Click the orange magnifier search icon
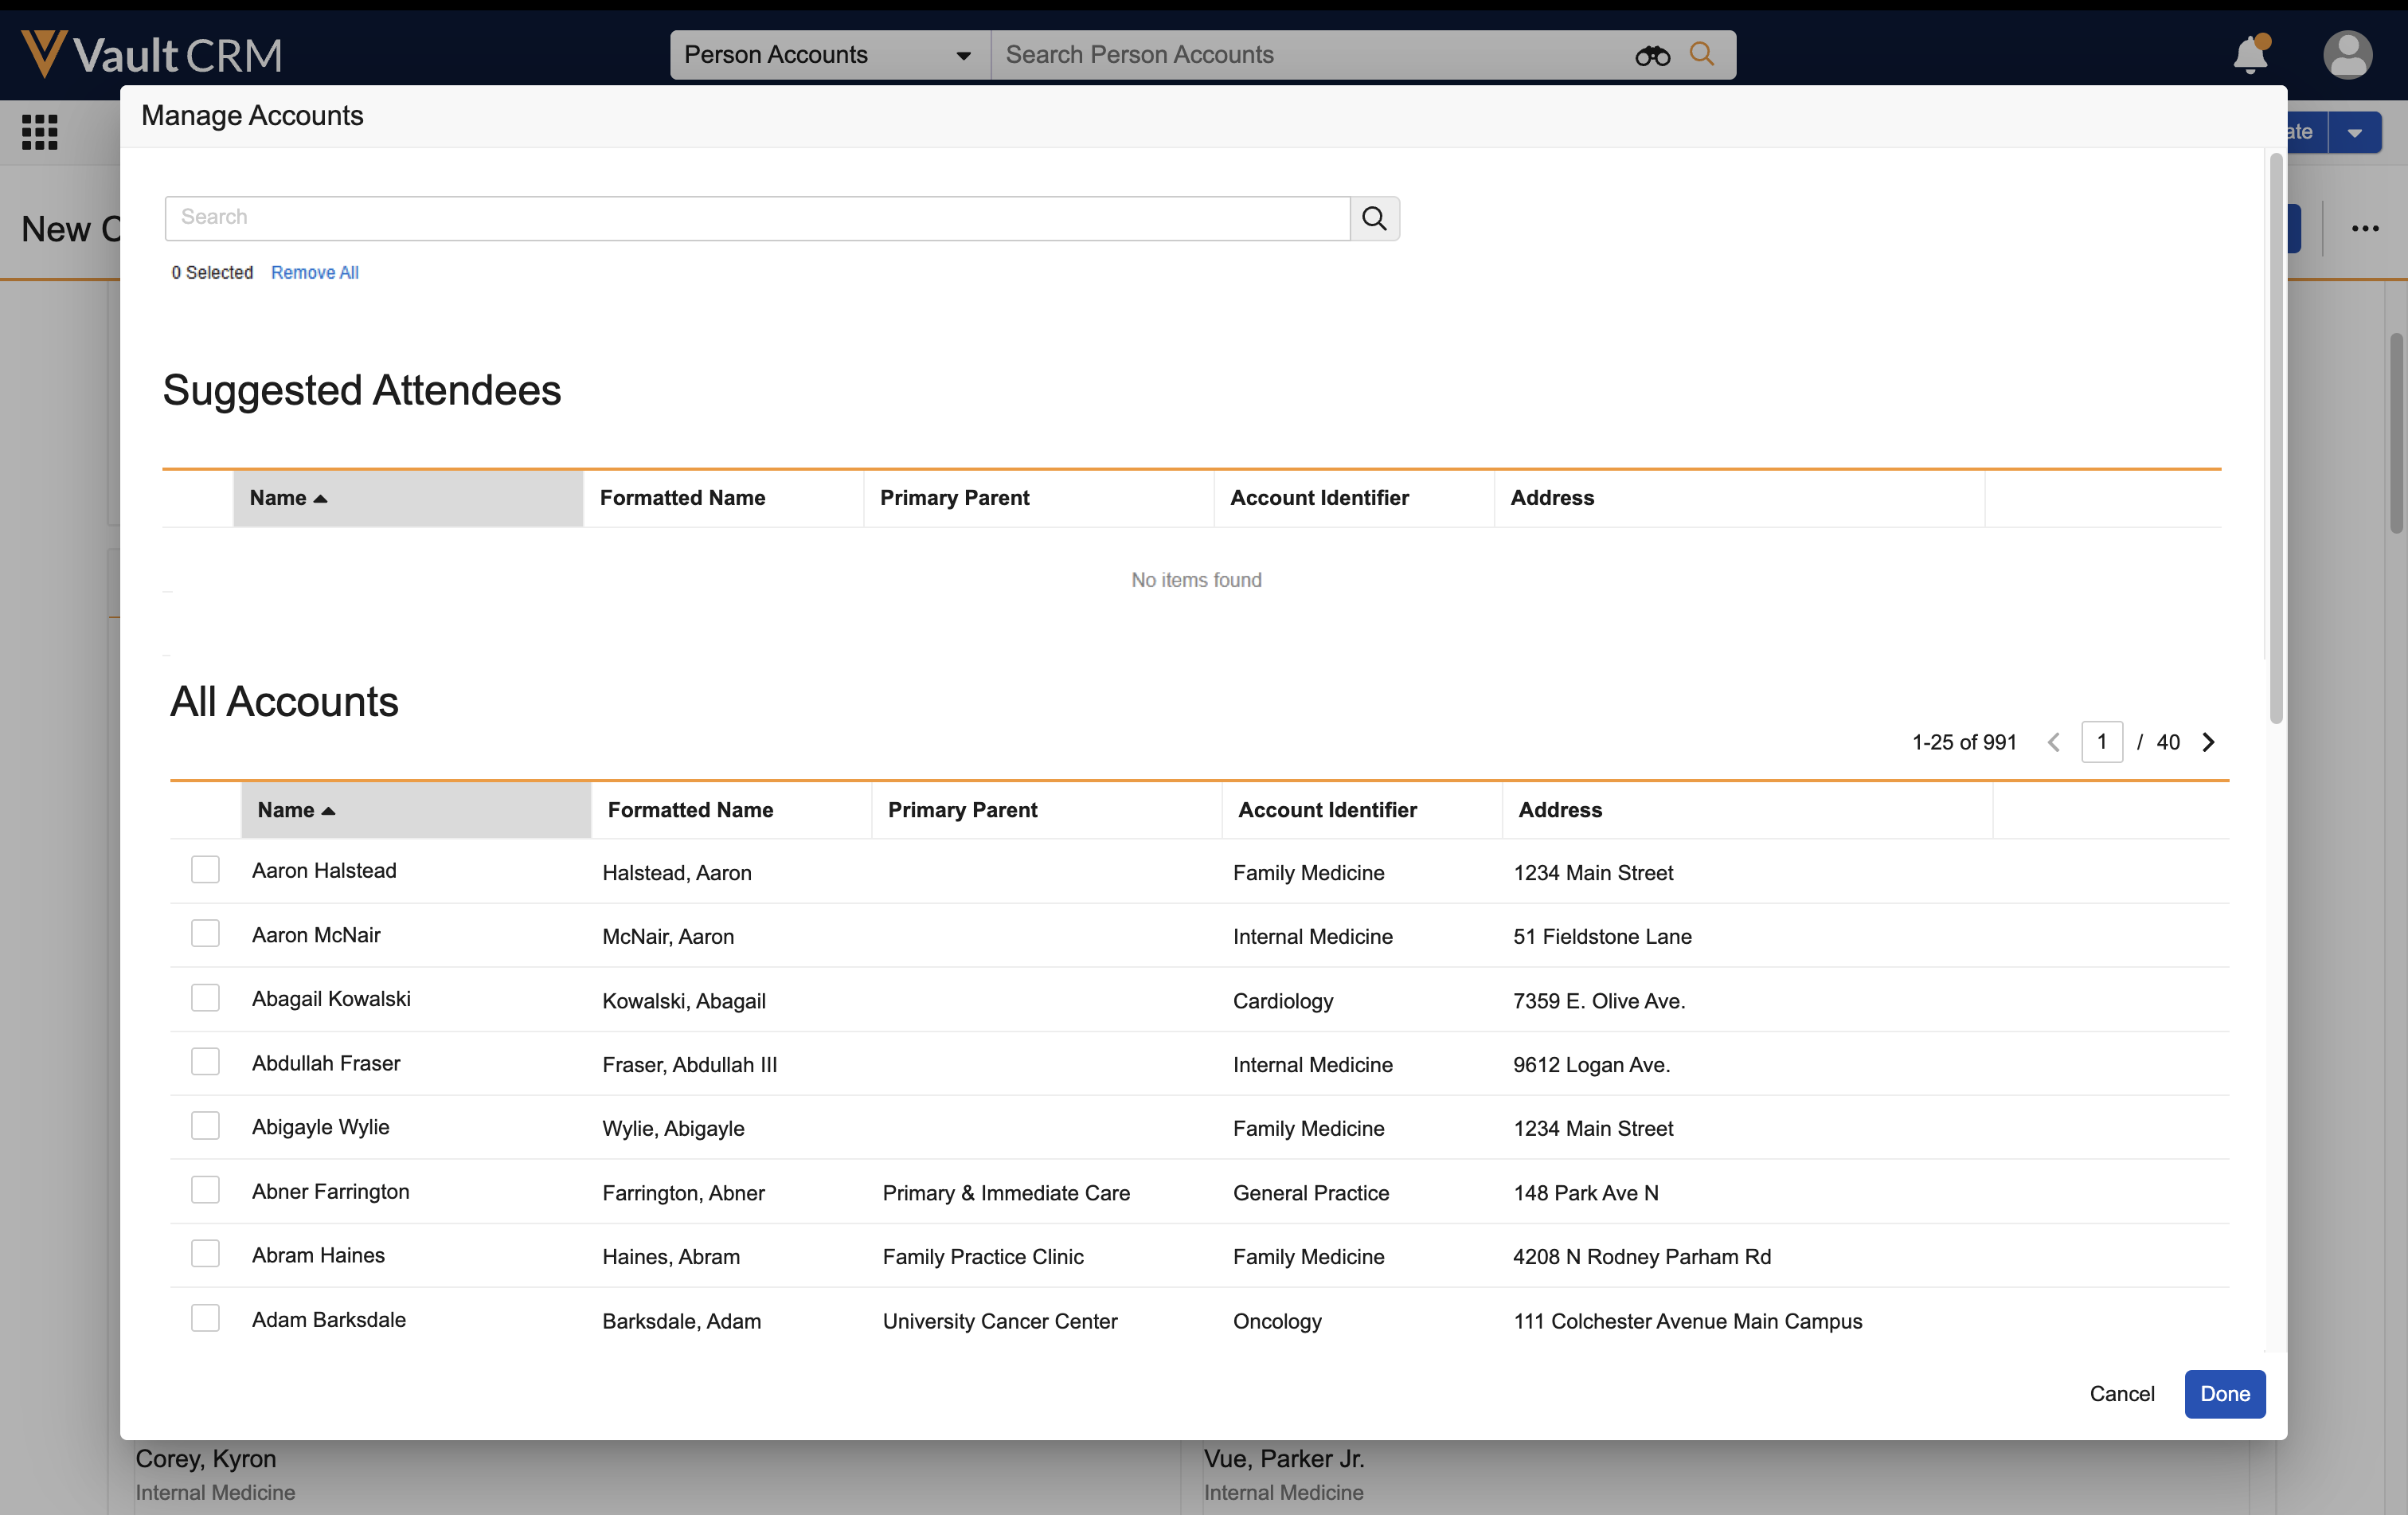Screen dimensions: 2408x1515 pos(1702,54)
